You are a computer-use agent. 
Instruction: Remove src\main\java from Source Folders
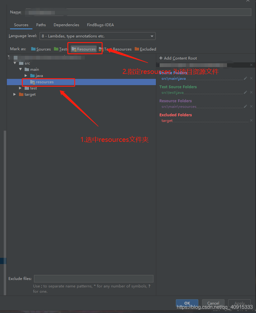click(x=251, y=79)
